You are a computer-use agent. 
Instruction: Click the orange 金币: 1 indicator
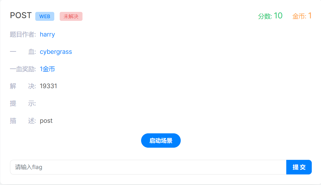click(302, 16)
